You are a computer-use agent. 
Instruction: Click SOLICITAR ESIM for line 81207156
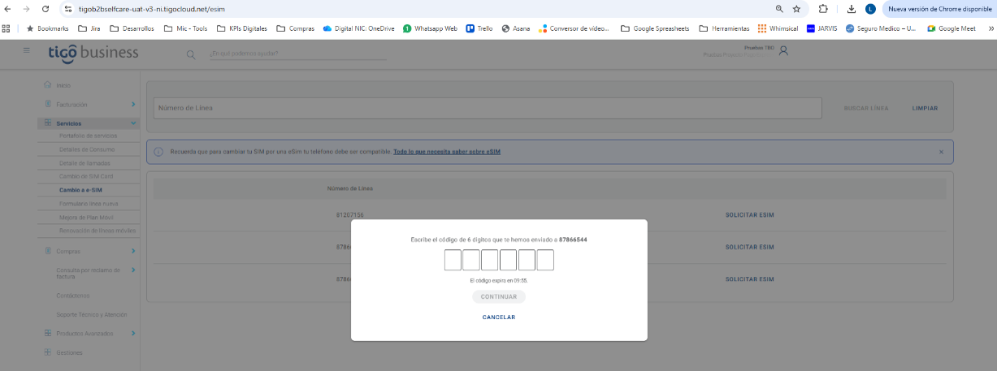pos(749,215)
